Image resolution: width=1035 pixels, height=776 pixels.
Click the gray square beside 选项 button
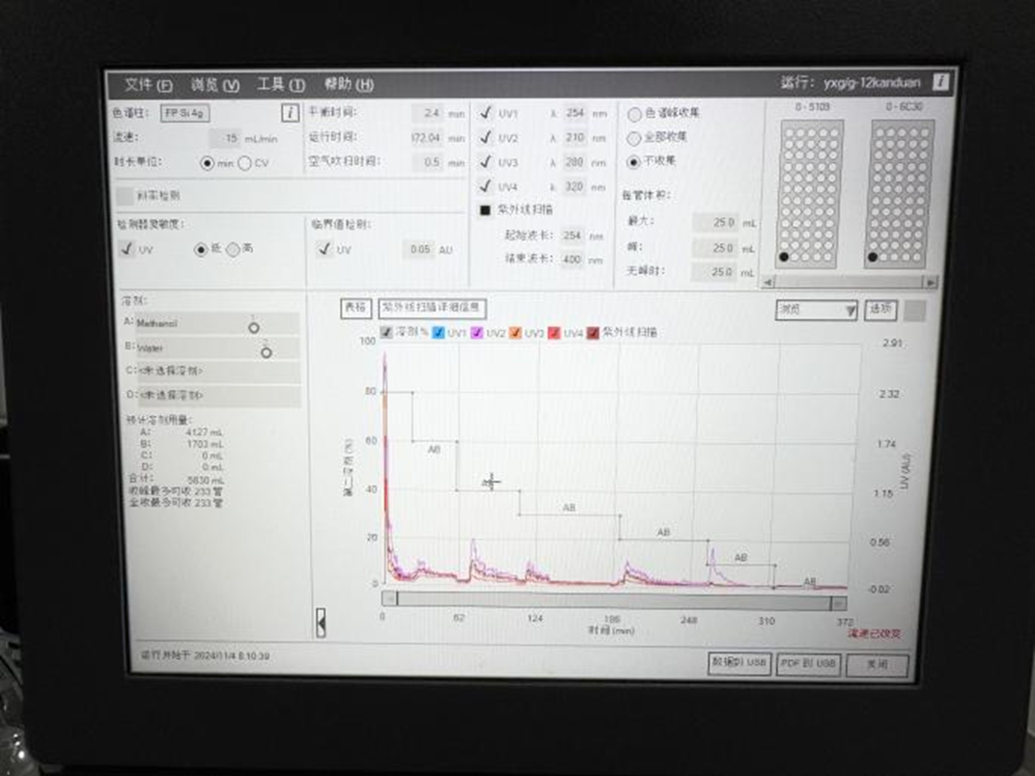click(915, 310)
